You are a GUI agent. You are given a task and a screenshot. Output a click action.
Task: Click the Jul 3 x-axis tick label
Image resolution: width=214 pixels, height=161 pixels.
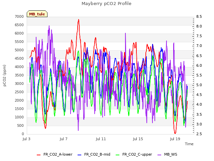click(26, 139)
